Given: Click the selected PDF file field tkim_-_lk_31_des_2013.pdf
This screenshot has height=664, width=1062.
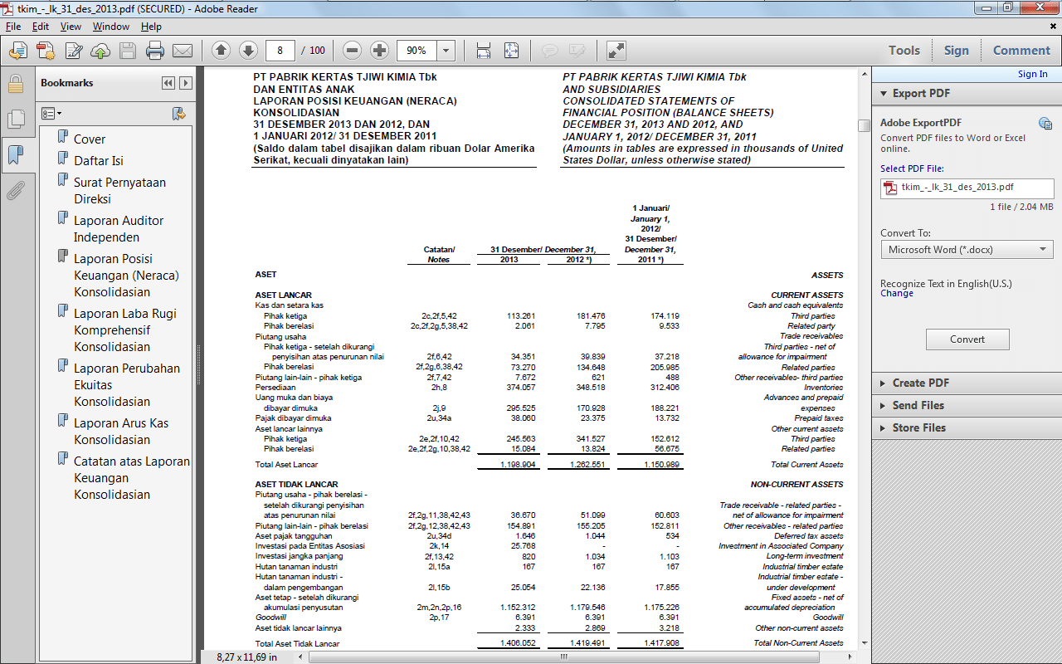Looking at the screenshot, I should point(967,188).
